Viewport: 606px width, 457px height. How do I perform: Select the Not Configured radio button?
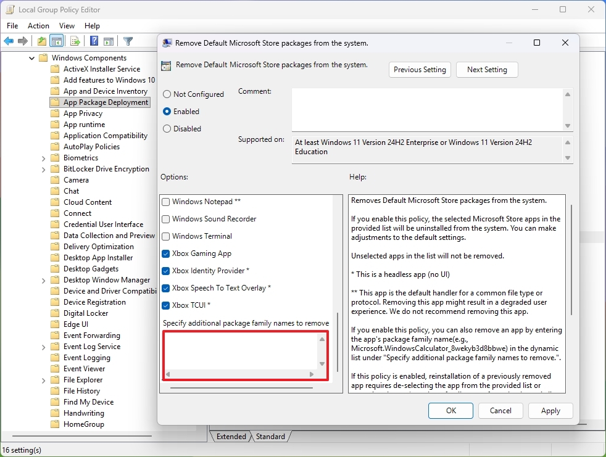[x=167, y=94]
